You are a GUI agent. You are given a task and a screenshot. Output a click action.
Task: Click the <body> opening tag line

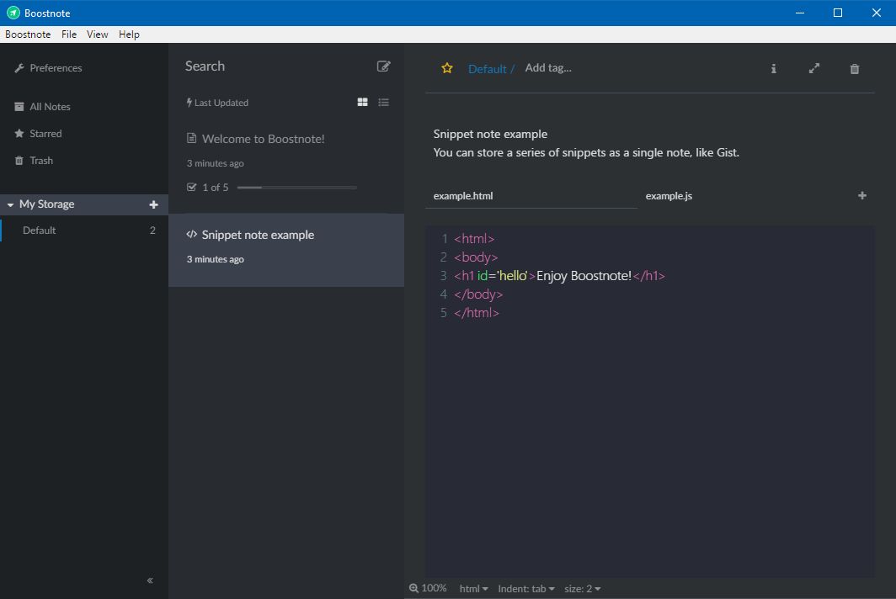tap(476, 257)
